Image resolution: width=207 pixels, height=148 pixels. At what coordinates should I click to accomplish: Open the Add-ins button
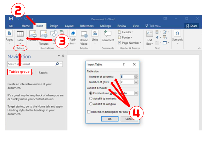[x=73, y=38]
